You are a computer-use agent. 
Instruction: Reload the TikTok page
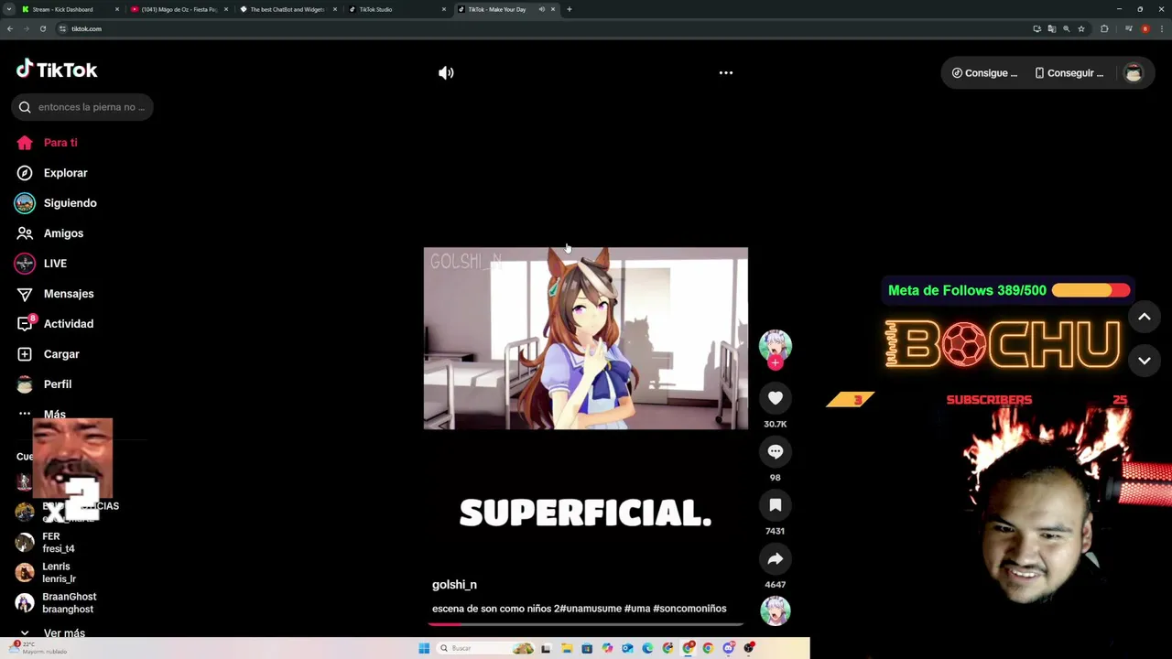[x=42, y=28]
